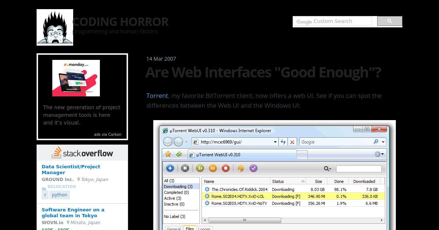
Task: Click the green Start torrent icon
Action: point(200,168)
